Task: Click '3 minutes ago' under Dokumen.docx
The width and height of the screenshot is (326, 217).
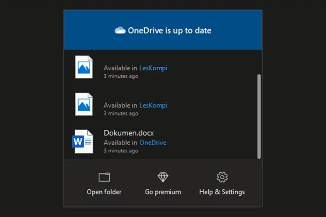Action: coord(121,151)
